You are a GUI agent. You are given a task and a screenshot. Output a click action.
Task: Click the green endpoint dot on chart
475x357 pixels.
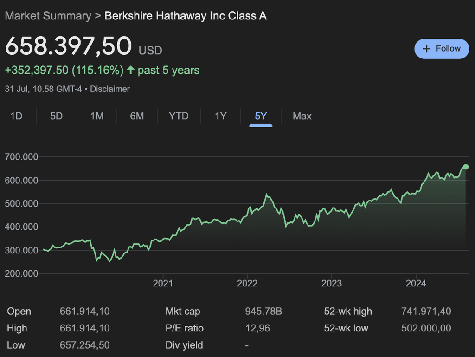coord(466,167)
